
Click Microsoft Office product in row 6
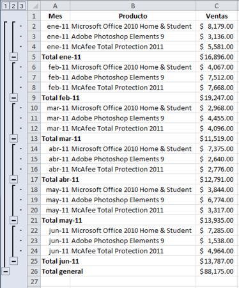[133, 67]
